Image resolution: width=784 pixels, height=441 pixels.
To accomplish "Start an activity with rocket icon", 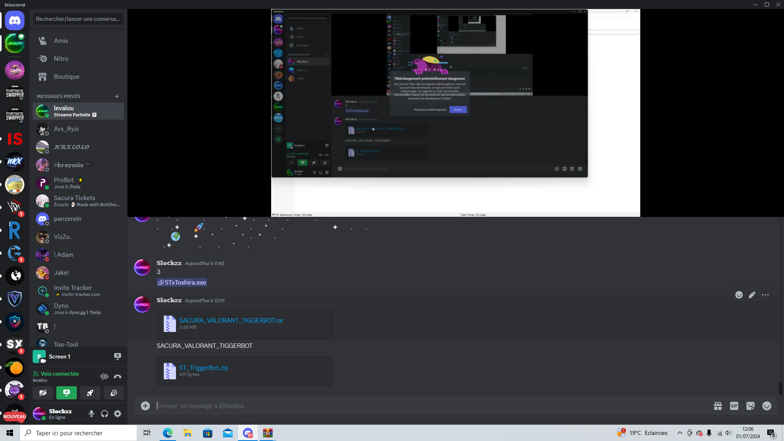I will 90,393.
